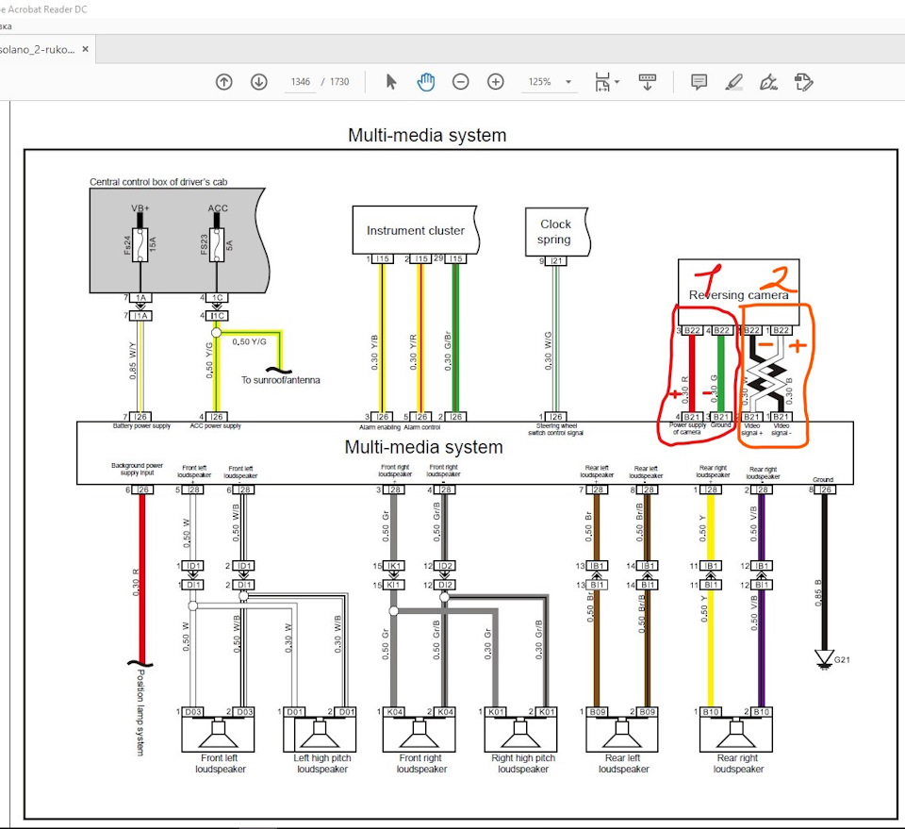The height and width of the screenshot is (829, 905).
Task: Click the scrolling mode keyboard icon
Action: pyautogui.click(x=647, y=82)
